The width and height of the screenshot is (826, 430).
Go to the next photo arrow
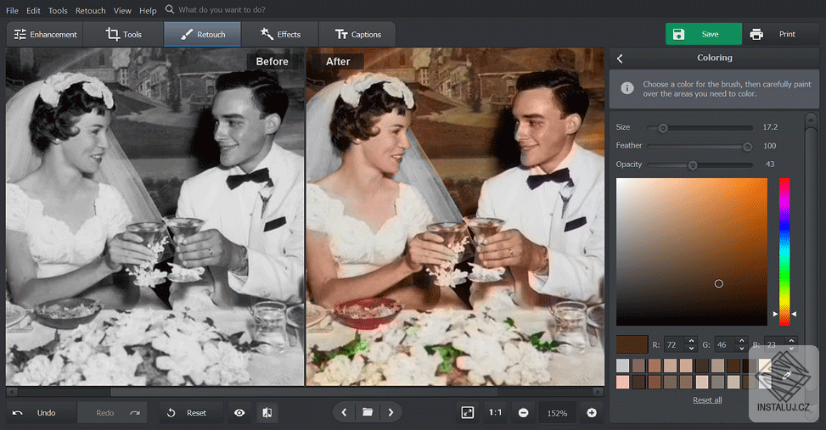point(391,413)
